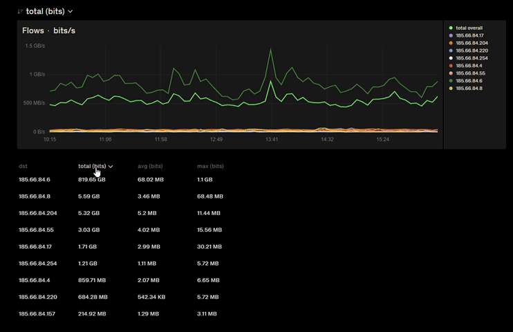This screenshot has height=332, width=513.
Task: Click the sort icon beside total (bits) title
Action: click(20, 12)
